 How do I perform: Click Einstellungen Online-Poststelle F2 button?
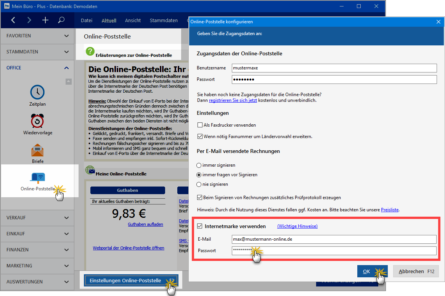[x=131, y=280]
